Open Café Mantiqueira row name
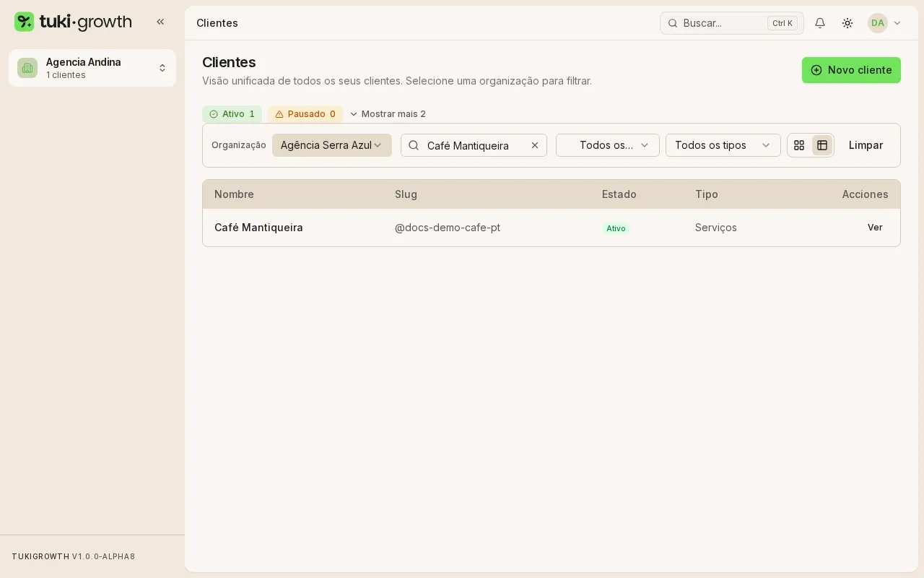Image resolution: width=924 pixels, height=578 pixels. coord(258,228)
